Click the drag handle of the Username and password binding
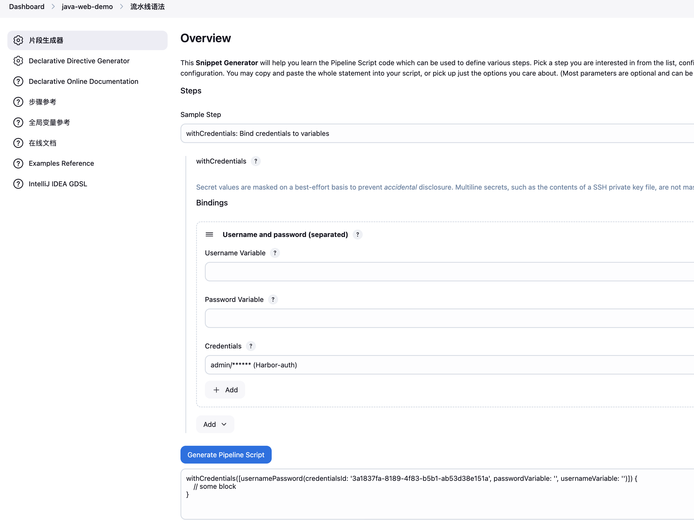Image resolution: width=694 pixels, height=520 pixels. pos(209,235)
